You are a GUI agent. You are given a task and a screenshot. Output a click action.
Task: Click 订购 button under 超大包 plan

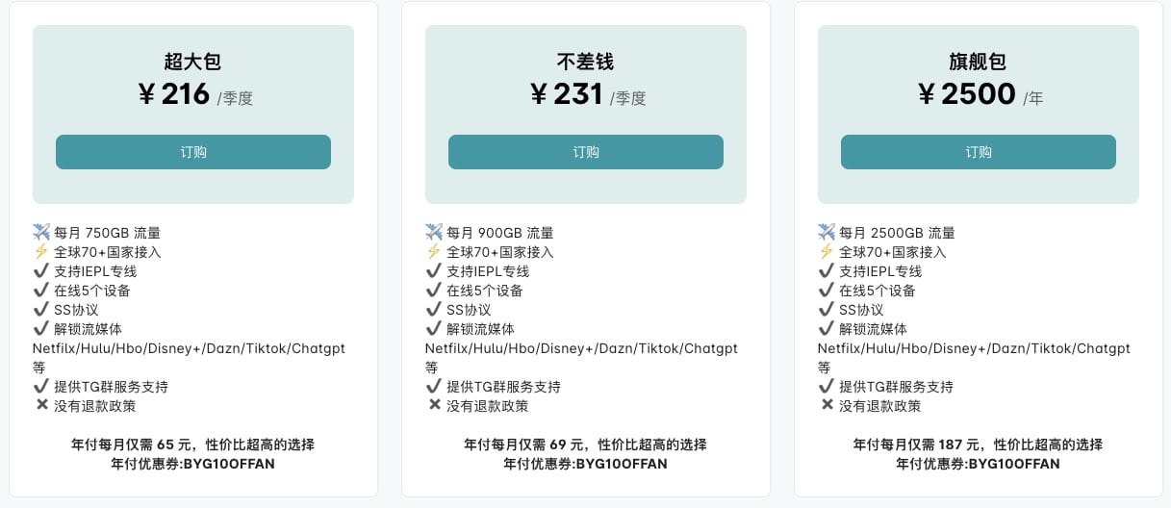point(193,152)
